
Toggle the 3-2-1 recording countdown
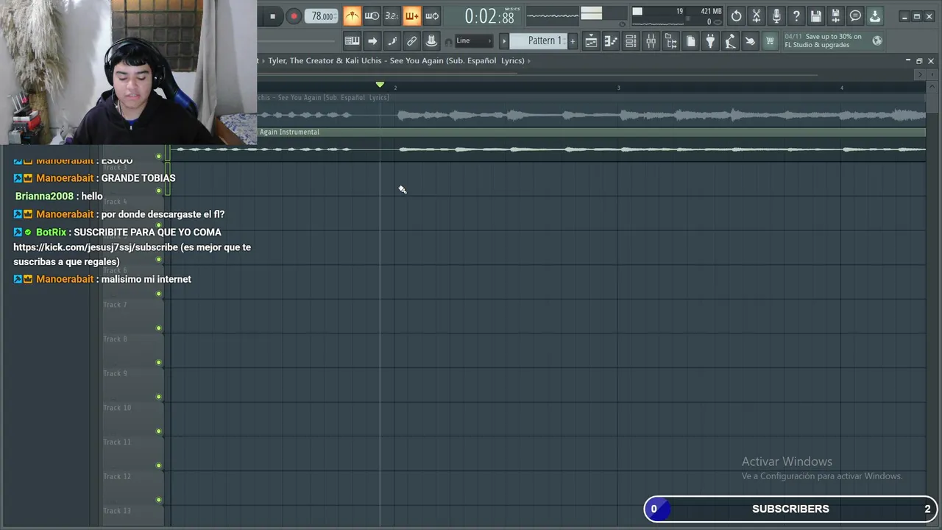tap(392, 16)
